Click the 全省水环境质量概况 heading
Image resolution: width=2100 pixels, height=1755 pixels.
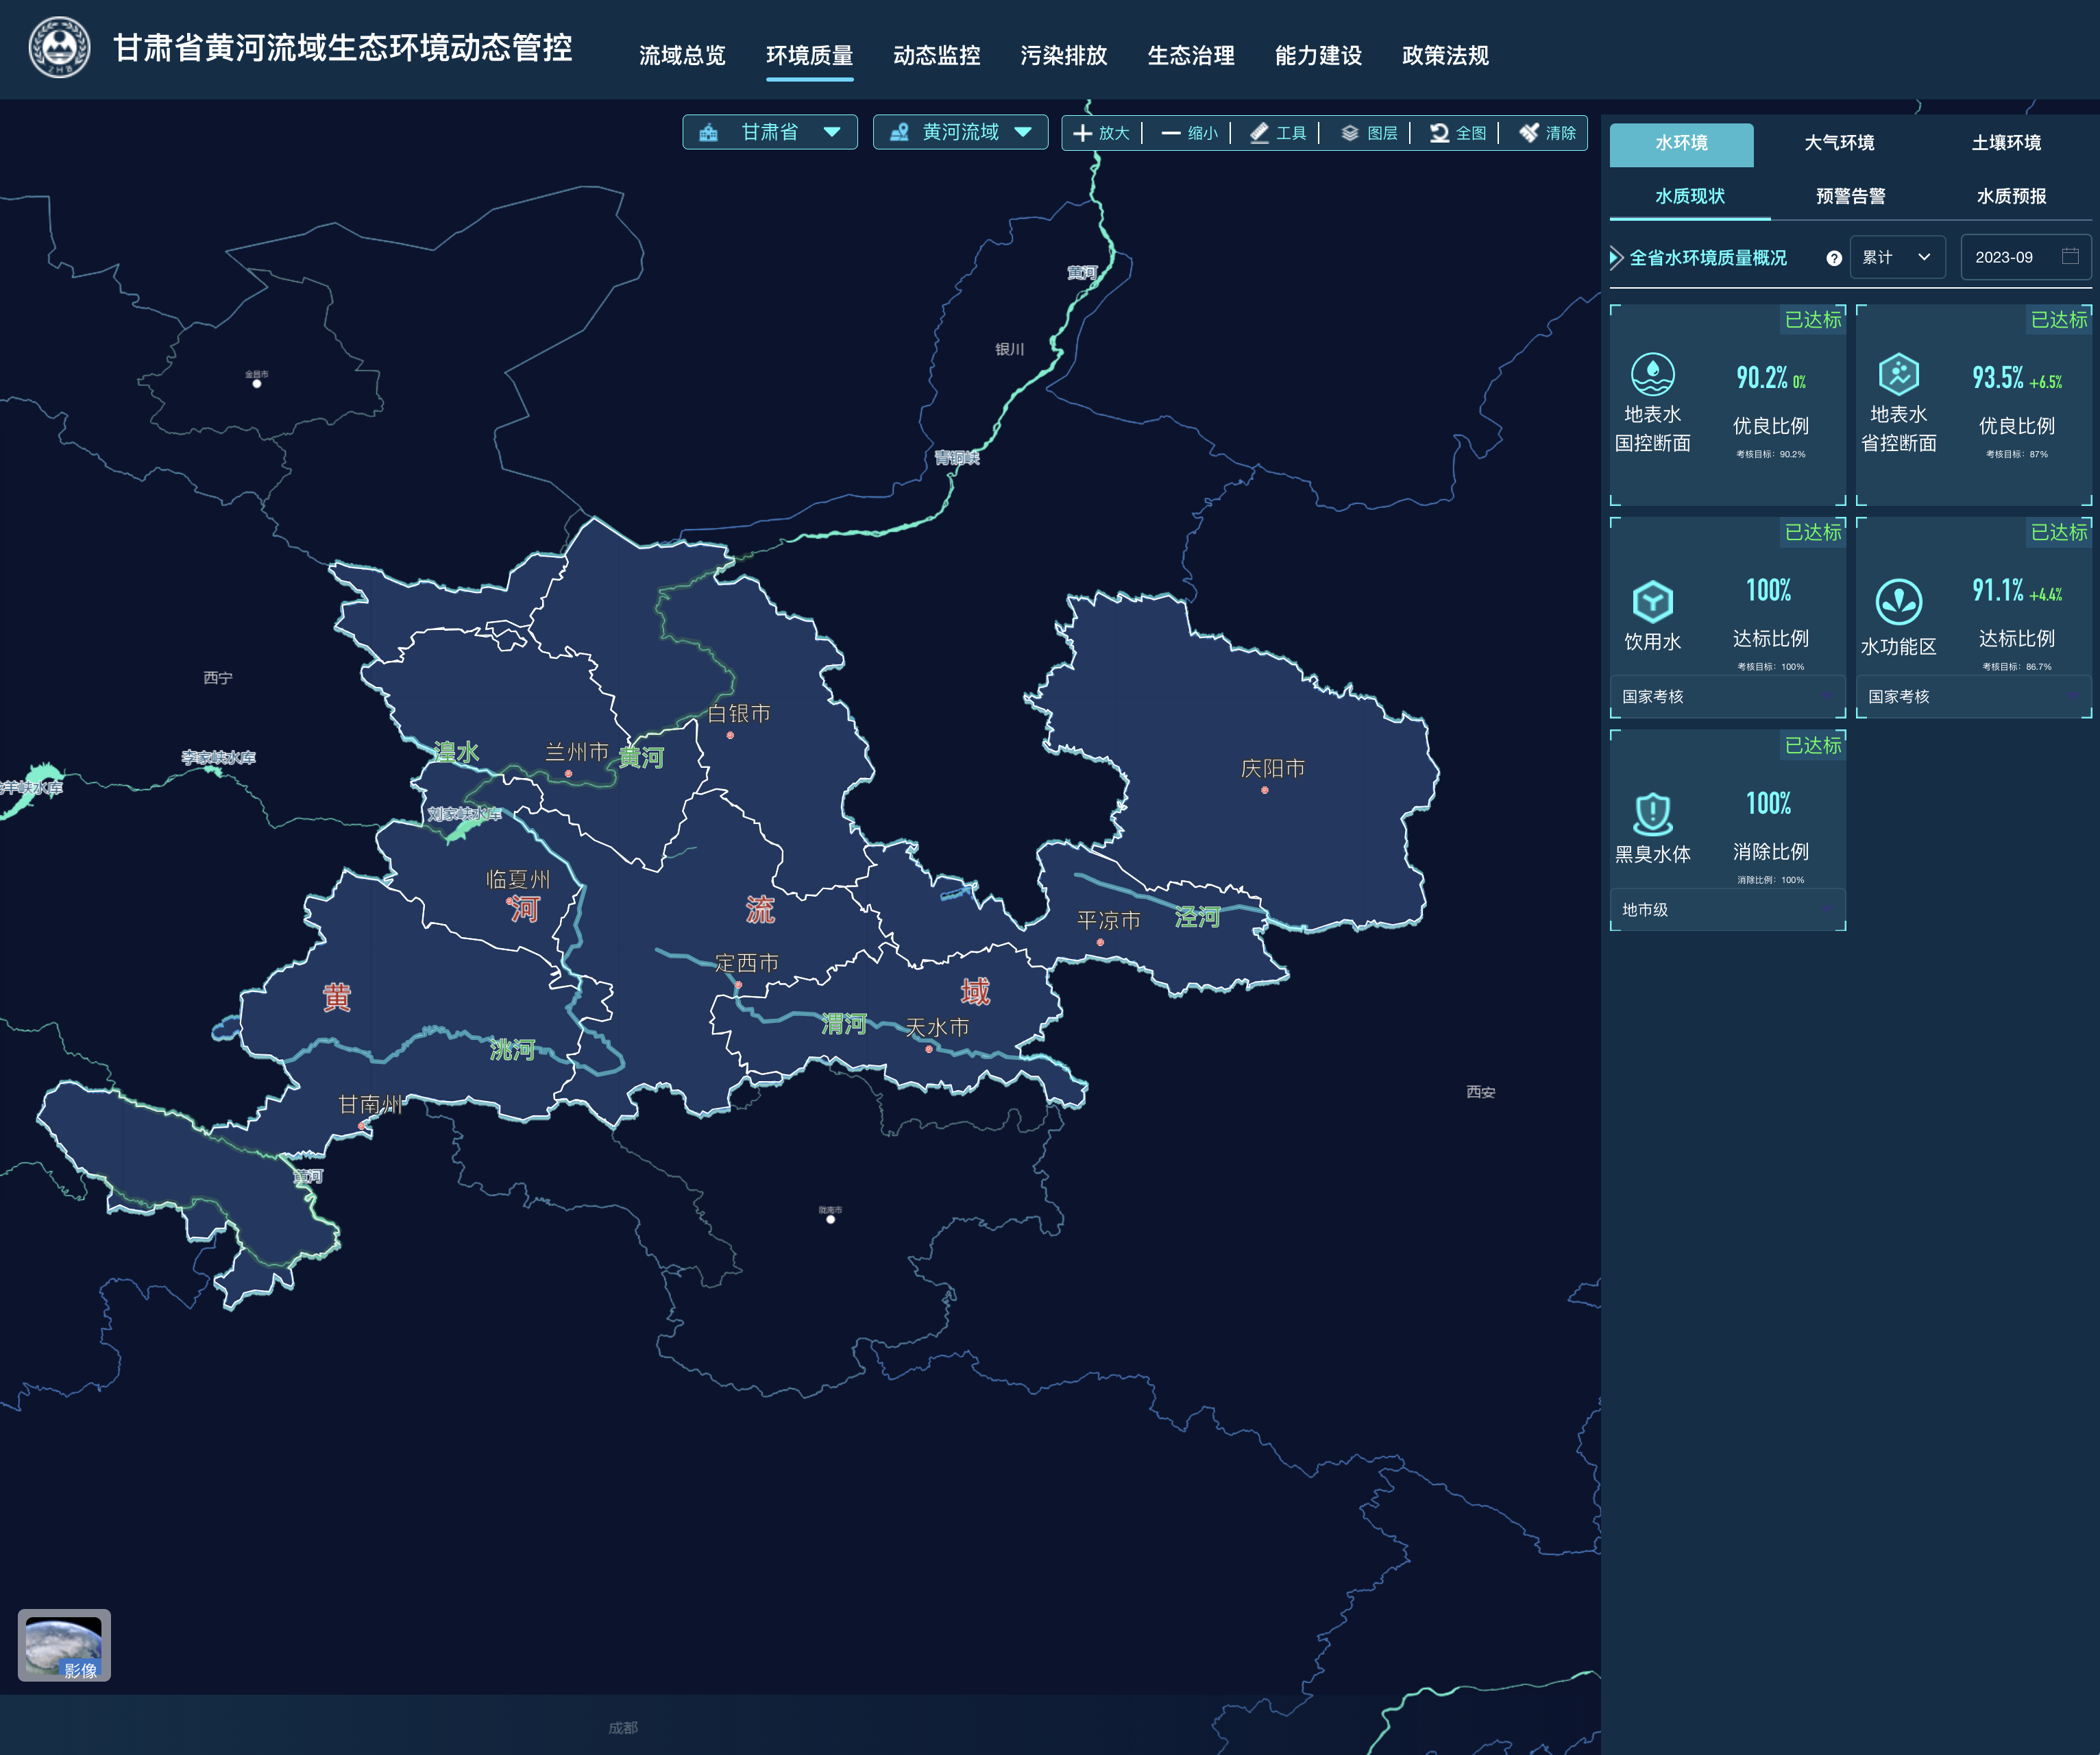(x=1708, y=258)
